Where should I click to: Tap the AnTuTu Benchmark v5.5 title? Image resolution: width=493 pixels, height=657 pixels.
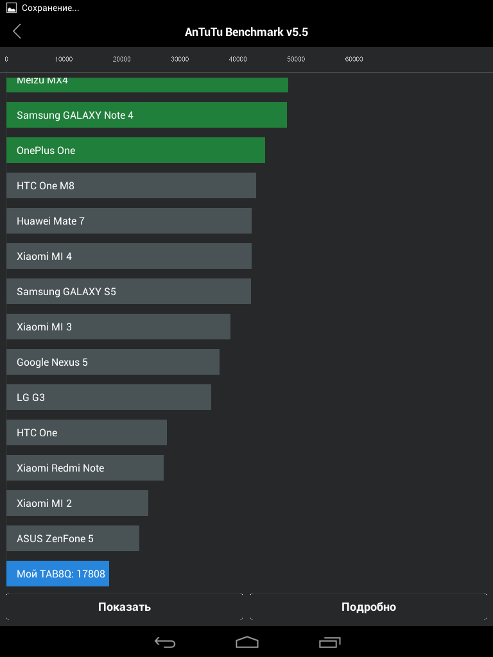246,32
